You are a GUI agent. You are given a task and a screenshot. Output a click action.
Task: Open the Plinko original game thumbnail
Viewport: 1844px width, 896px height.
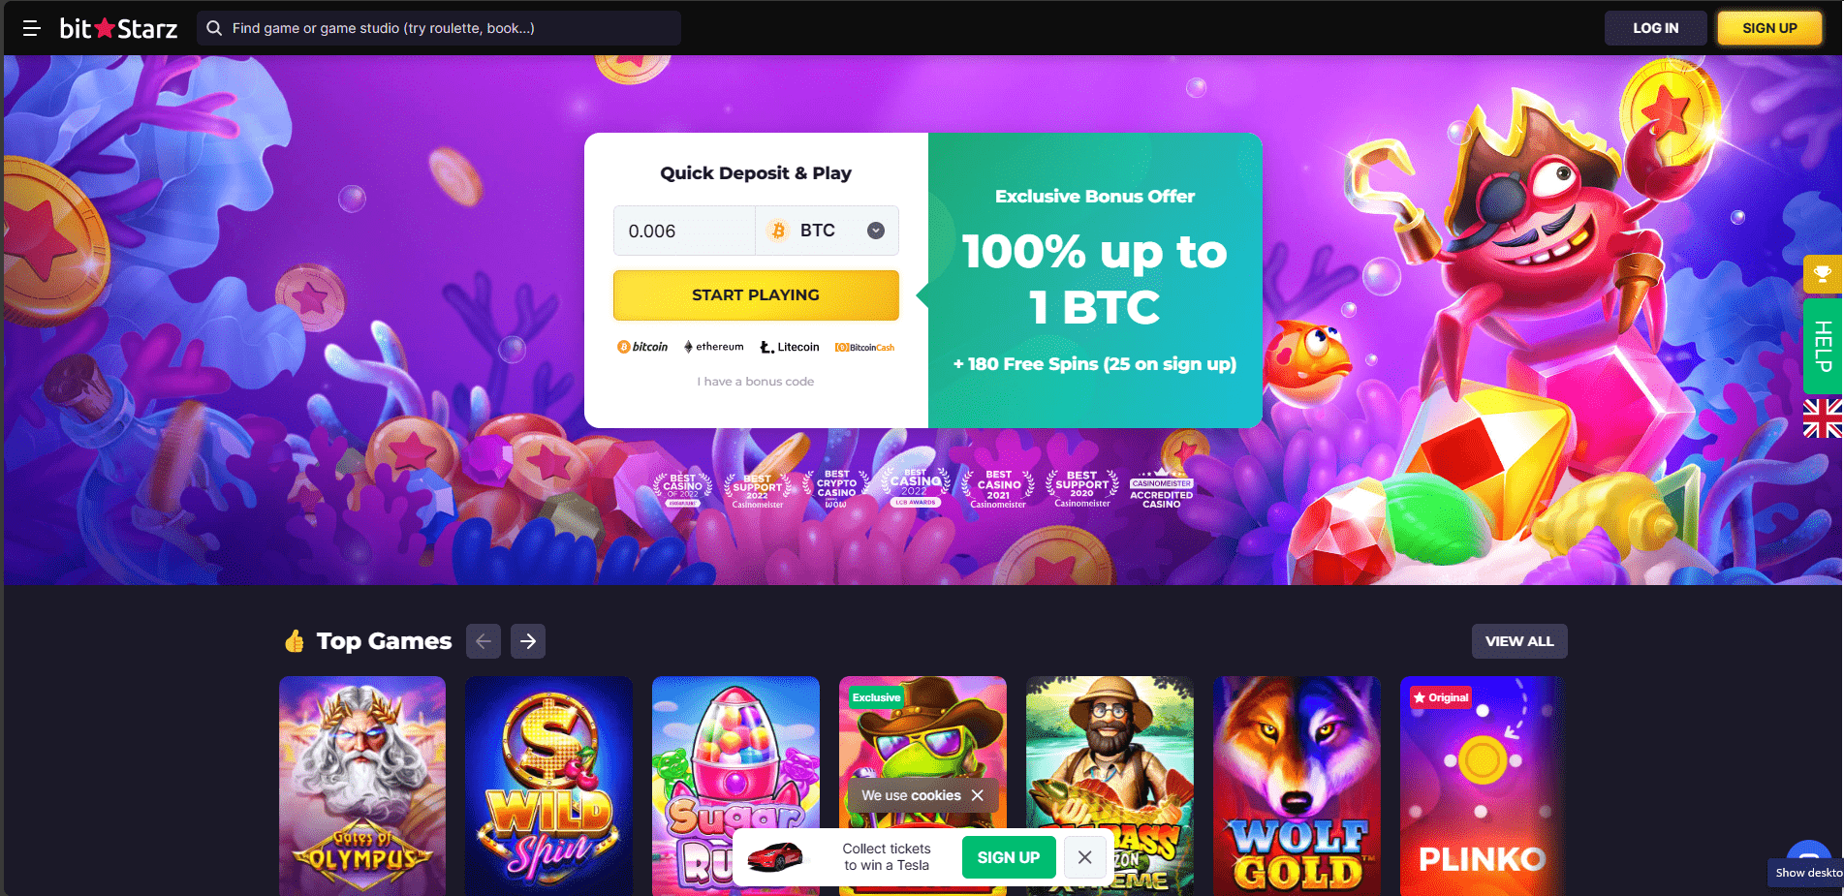tap(1483, 786)
